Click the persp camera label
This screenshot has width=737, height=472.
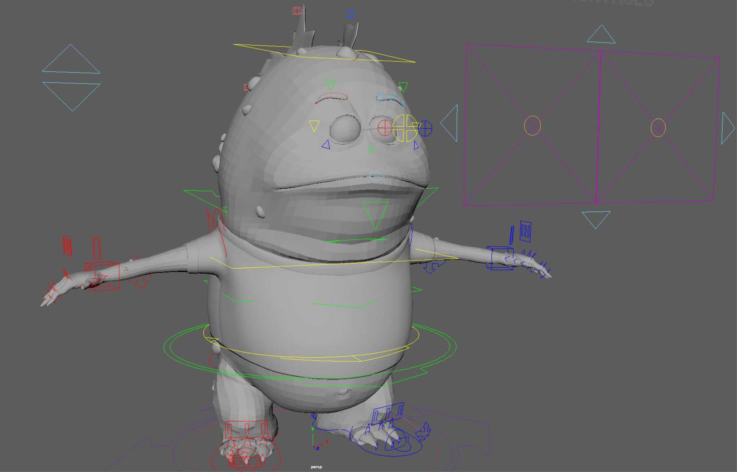coord(316,467)
